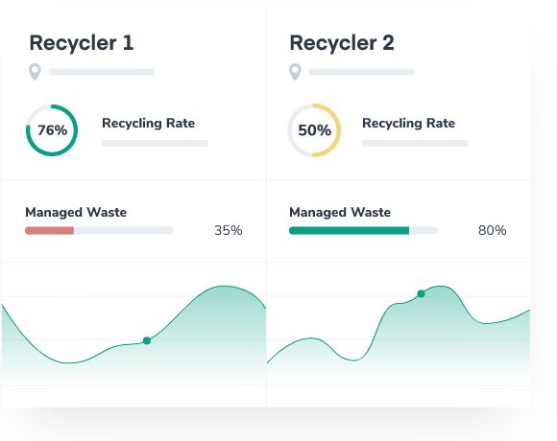Open the Recycler 1 card title
557x441 pixels.
(82, 43)
